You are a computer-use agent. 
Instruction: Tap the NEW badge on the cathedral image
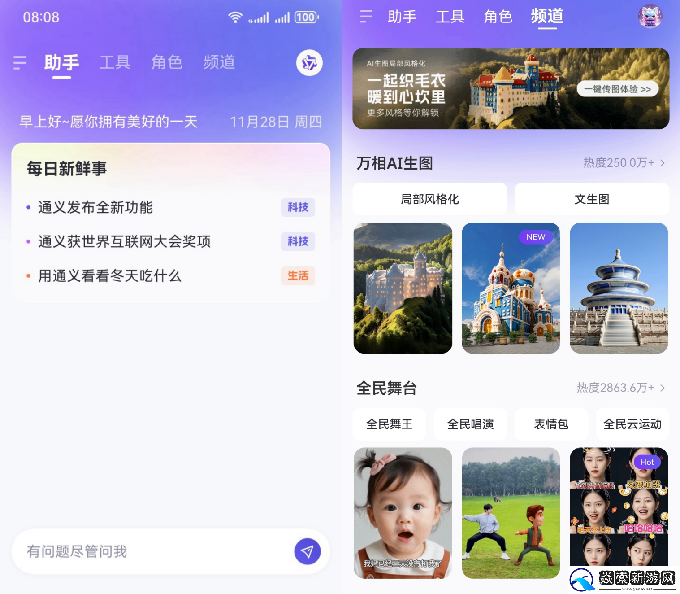[536, 237]
